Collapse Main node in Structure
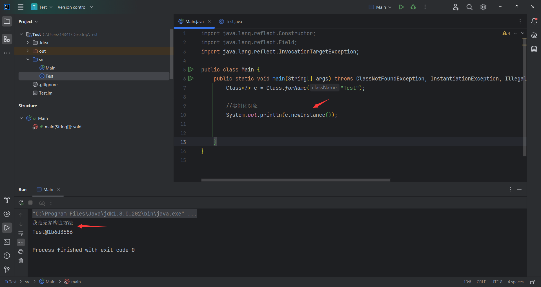 21,118
